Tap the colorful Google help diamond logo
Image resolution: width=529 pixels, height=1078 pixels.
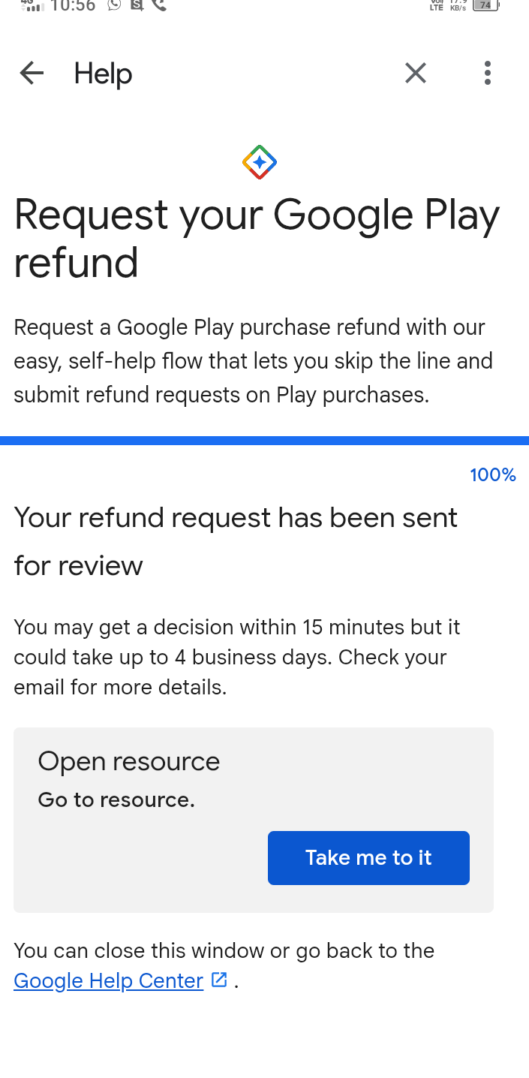coord(260,162)
